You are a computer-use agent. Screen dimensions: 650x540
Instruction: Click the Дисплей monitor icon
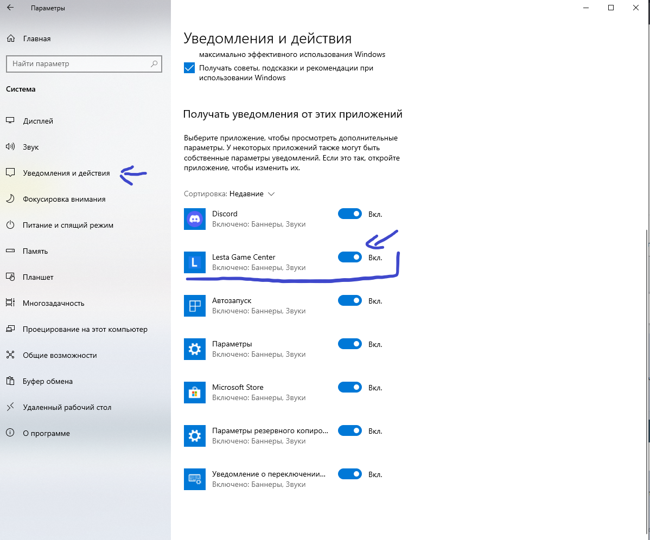(10, 120)
